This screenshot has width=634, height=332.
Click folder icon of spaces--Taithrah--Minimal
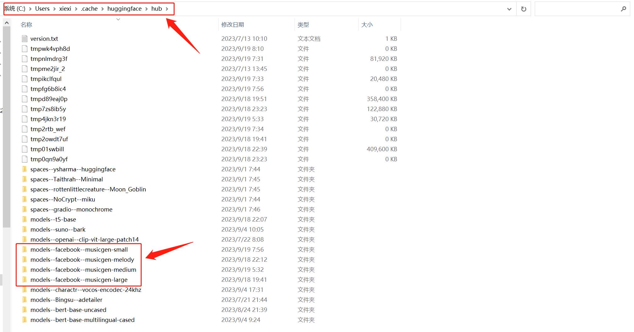(x=24, y=179)
